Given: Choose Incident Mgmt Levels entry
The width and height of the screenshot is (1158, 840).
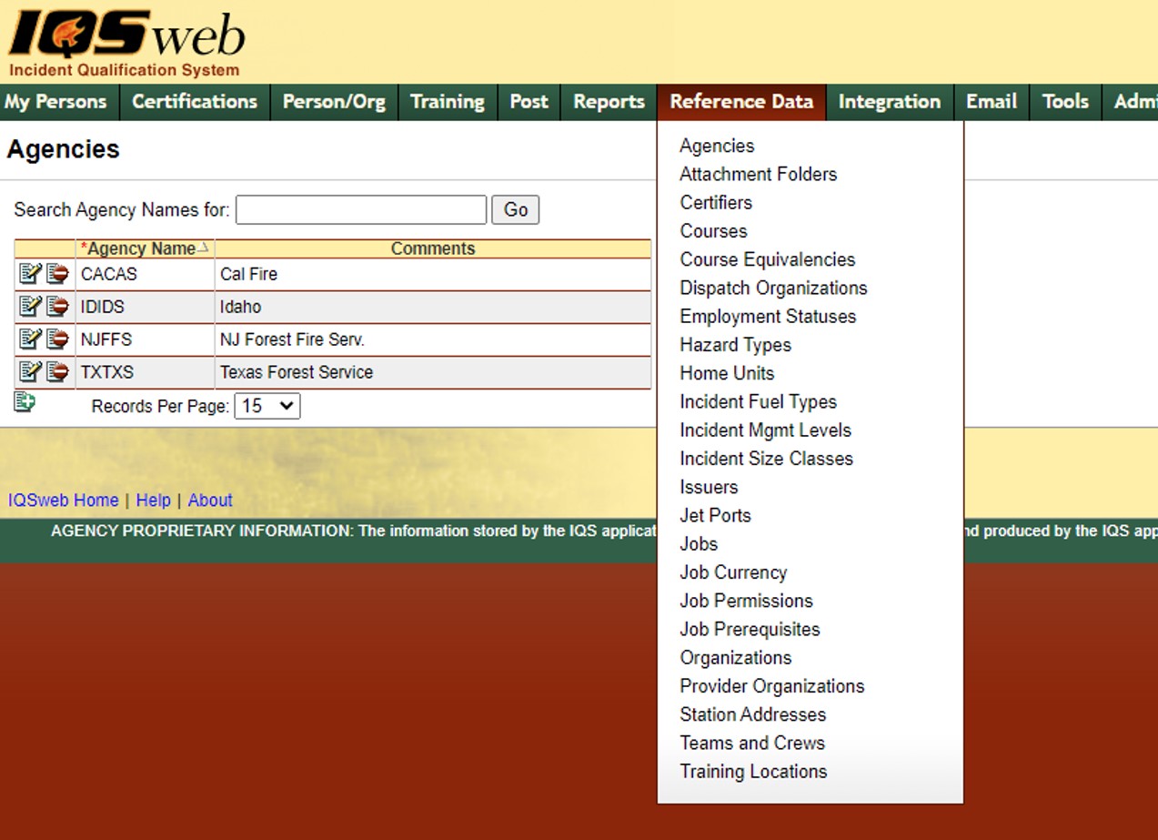Looking at the screenshot, I should click(765, 430).
